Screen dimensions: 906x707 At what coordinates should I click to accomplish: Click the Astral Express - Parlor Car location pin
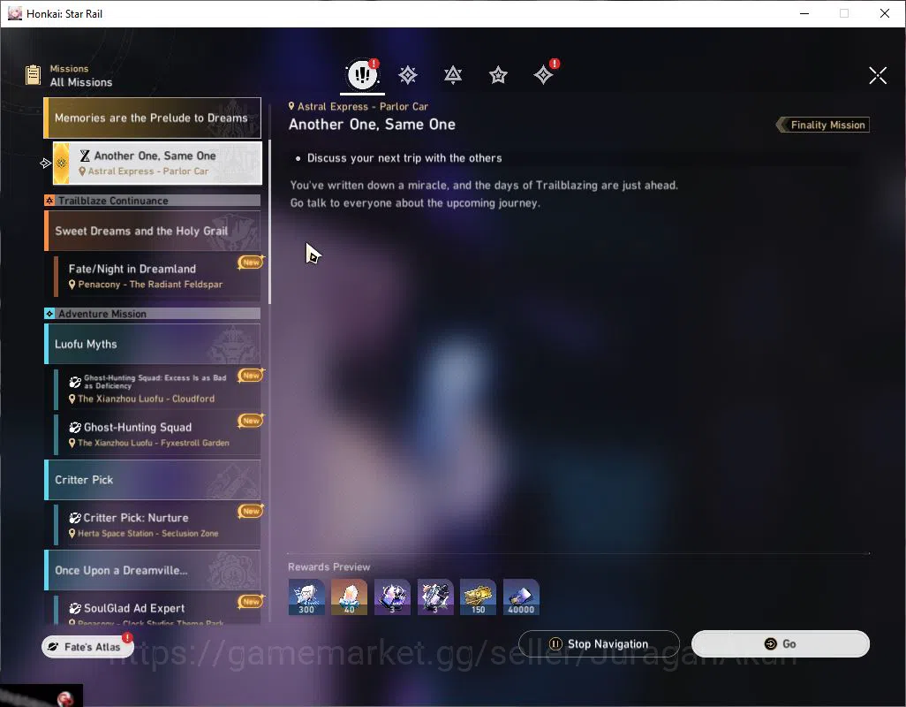pyautogui.click(x=291, y=106)
